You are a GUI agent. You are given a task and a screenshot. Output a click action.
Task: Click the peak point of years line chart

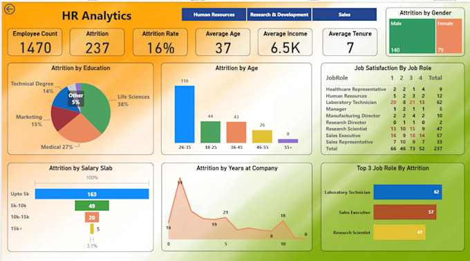(180, 179)
